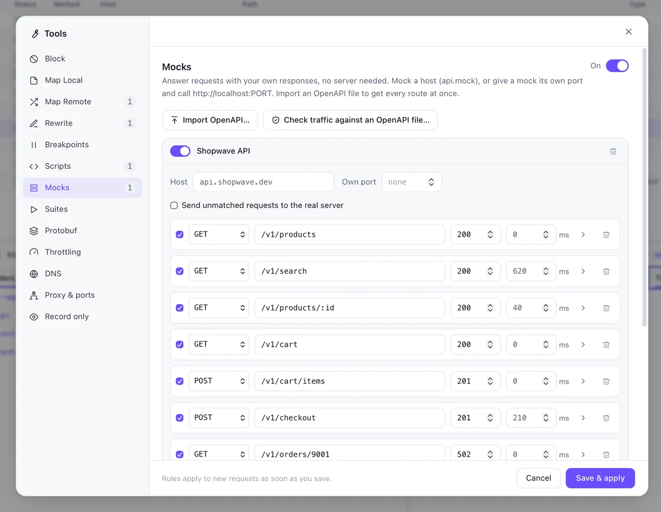Click the DNS globe icon
This screenshot has height=512, width=661.
[x=34, y=274]
